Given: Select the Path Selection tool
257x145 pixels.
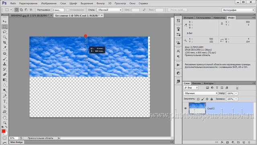Looking at the screenshot, I should [4, 107].
